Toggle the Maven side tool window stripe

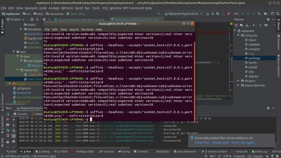(279, 25)
